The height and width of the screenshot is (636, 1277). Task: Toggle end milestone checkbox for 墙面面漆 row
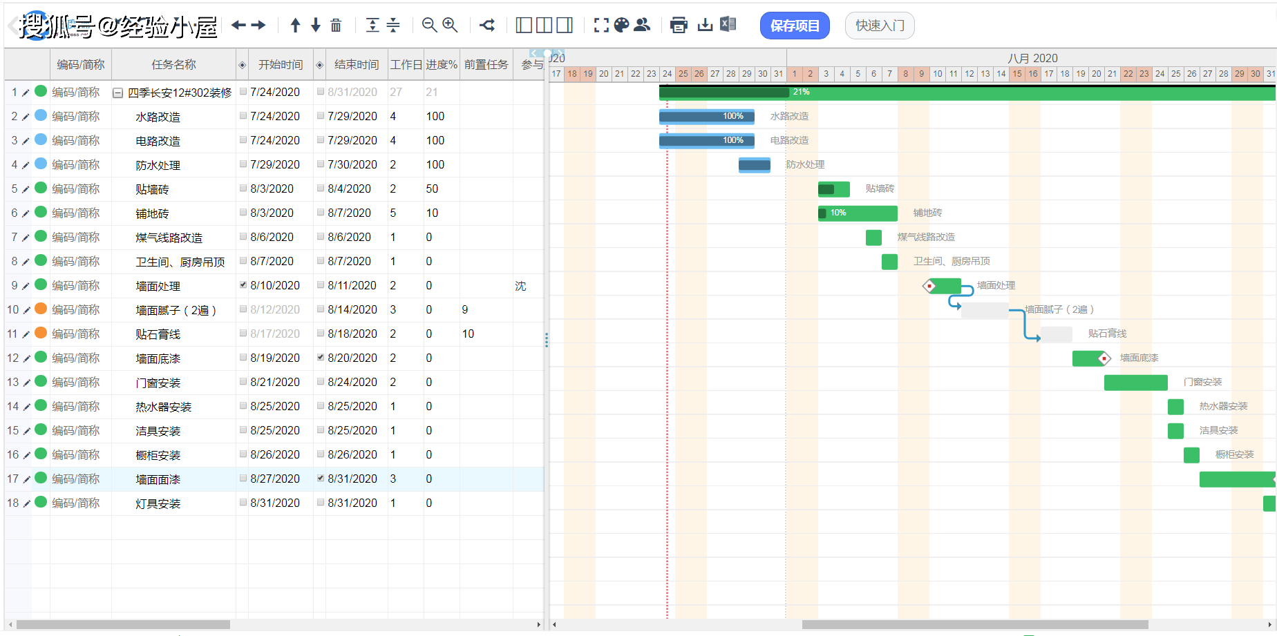pyautogui.click(x=321, y=478)
